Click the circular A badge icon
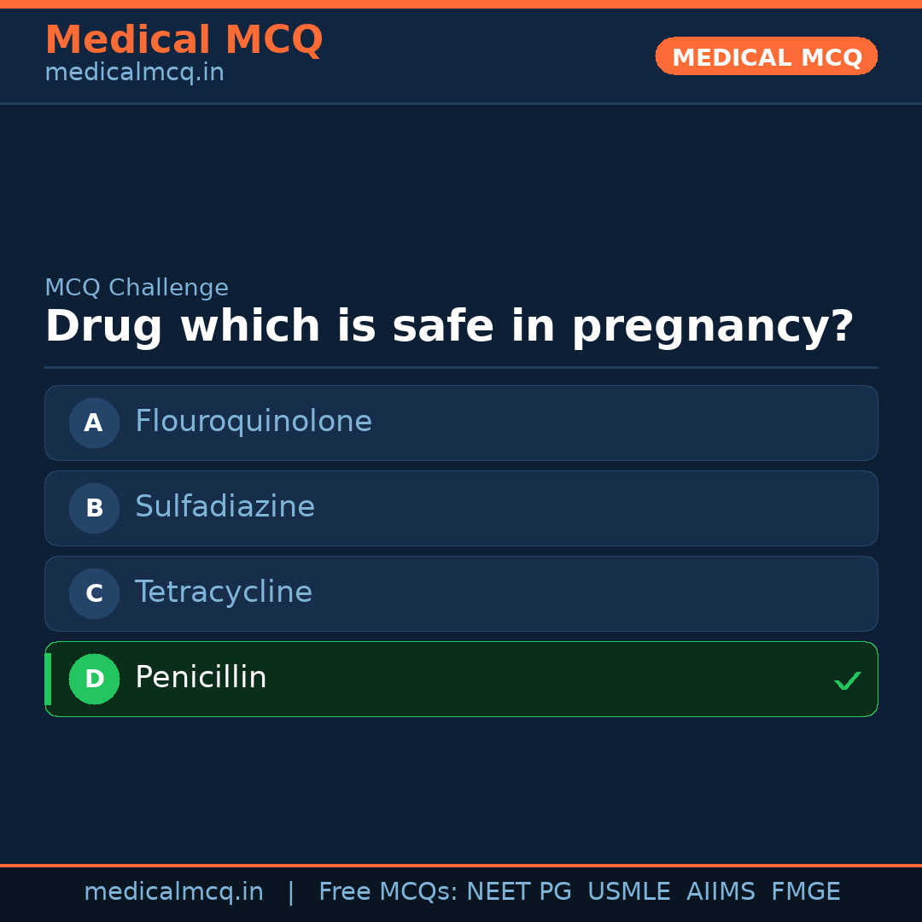922x922 pixels. click(94, 423)
